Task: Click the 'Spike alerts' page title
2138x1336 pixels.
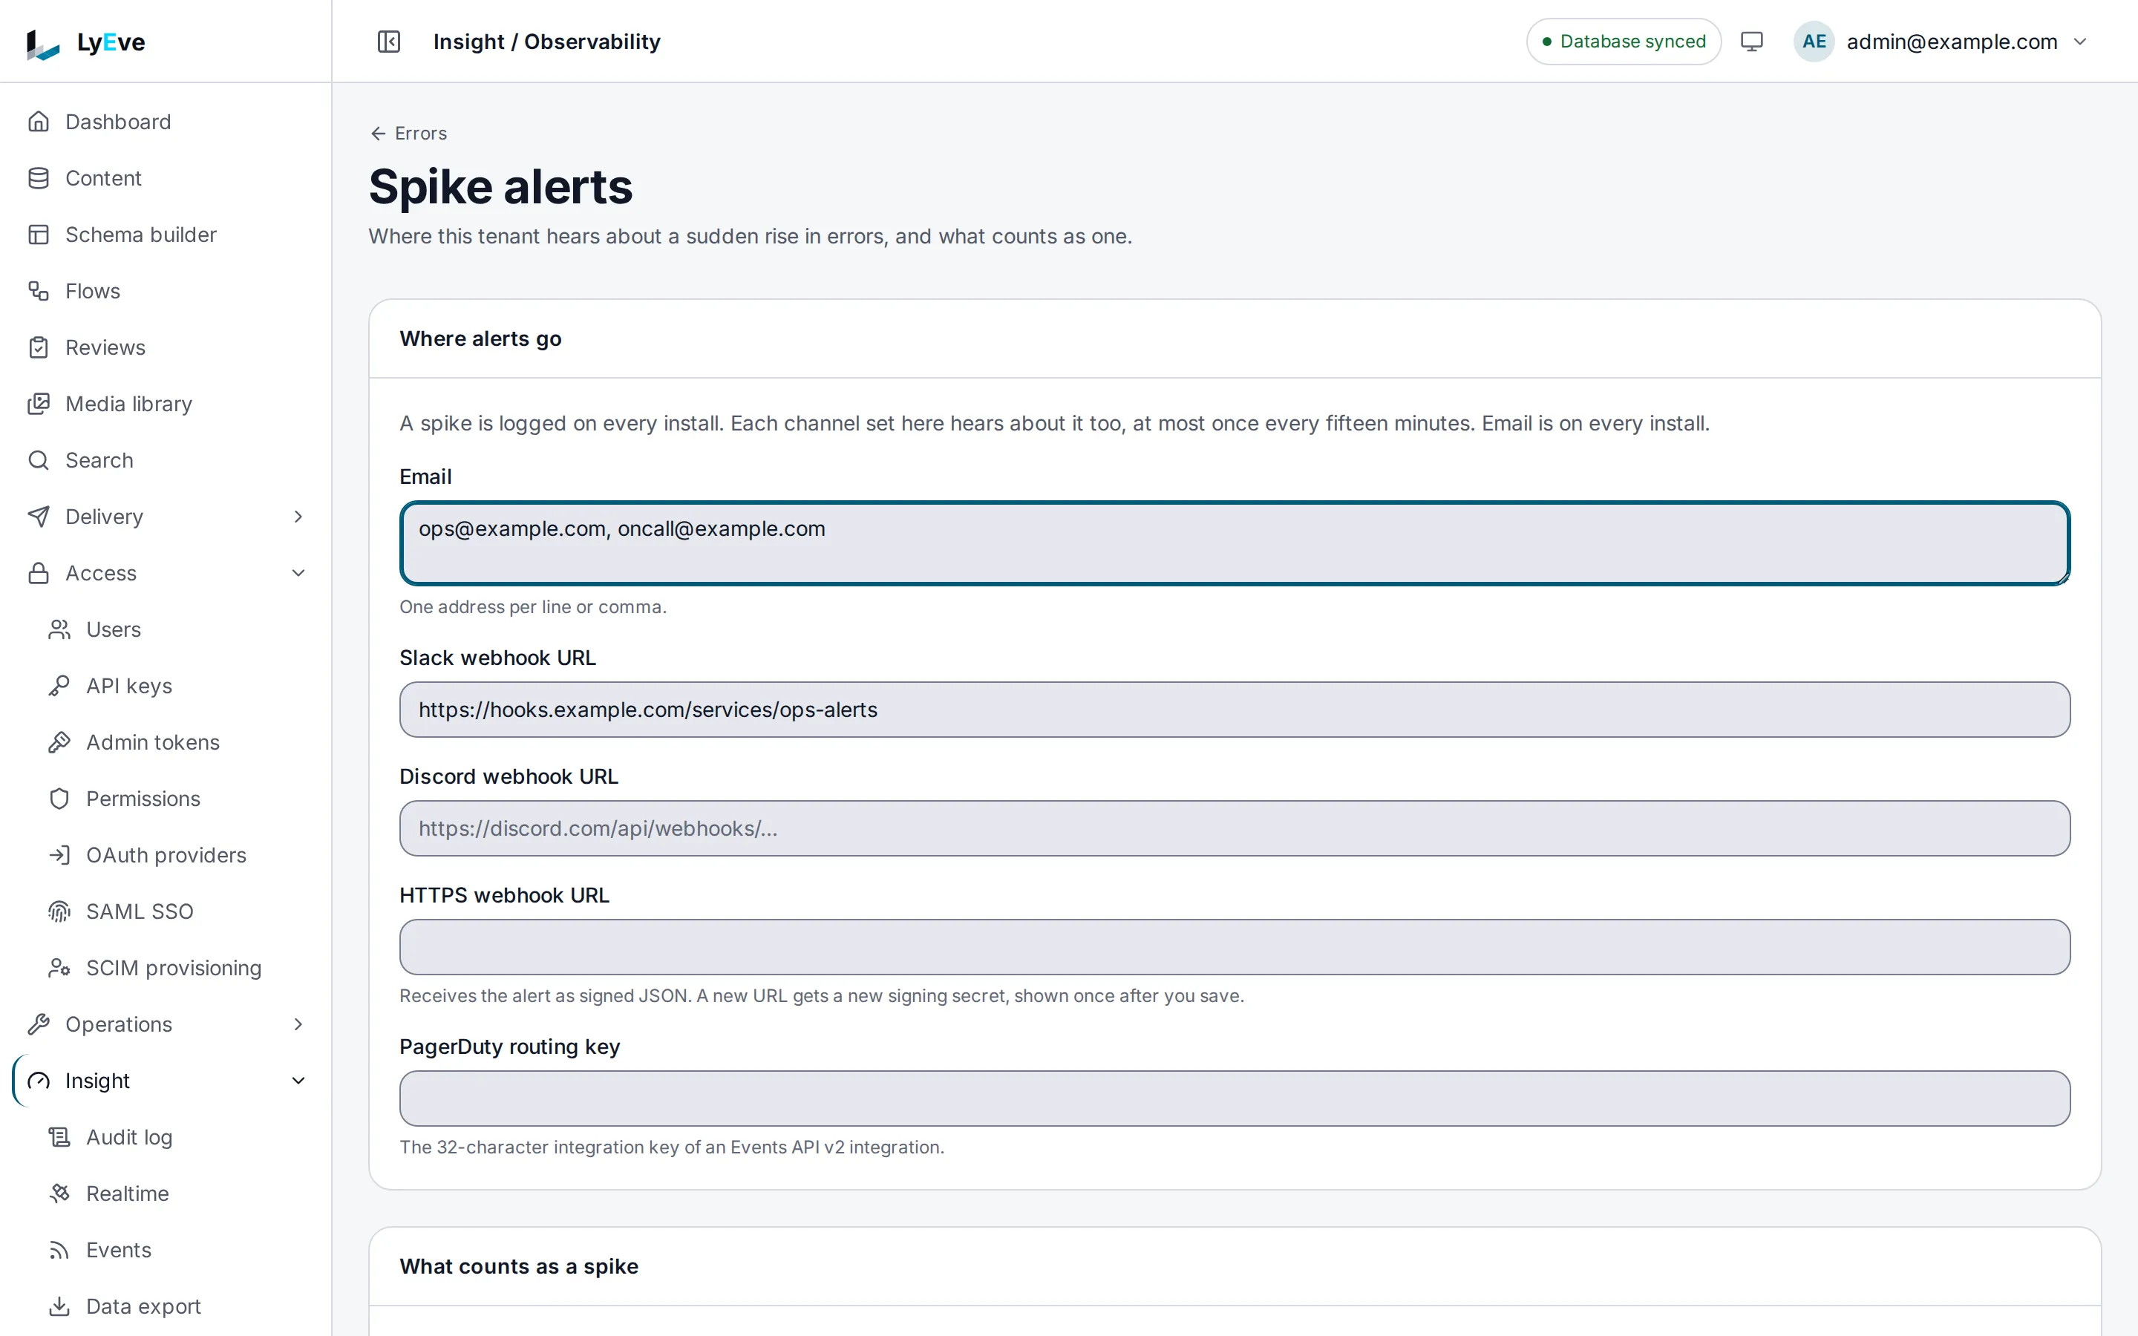Action: point(500,187)
